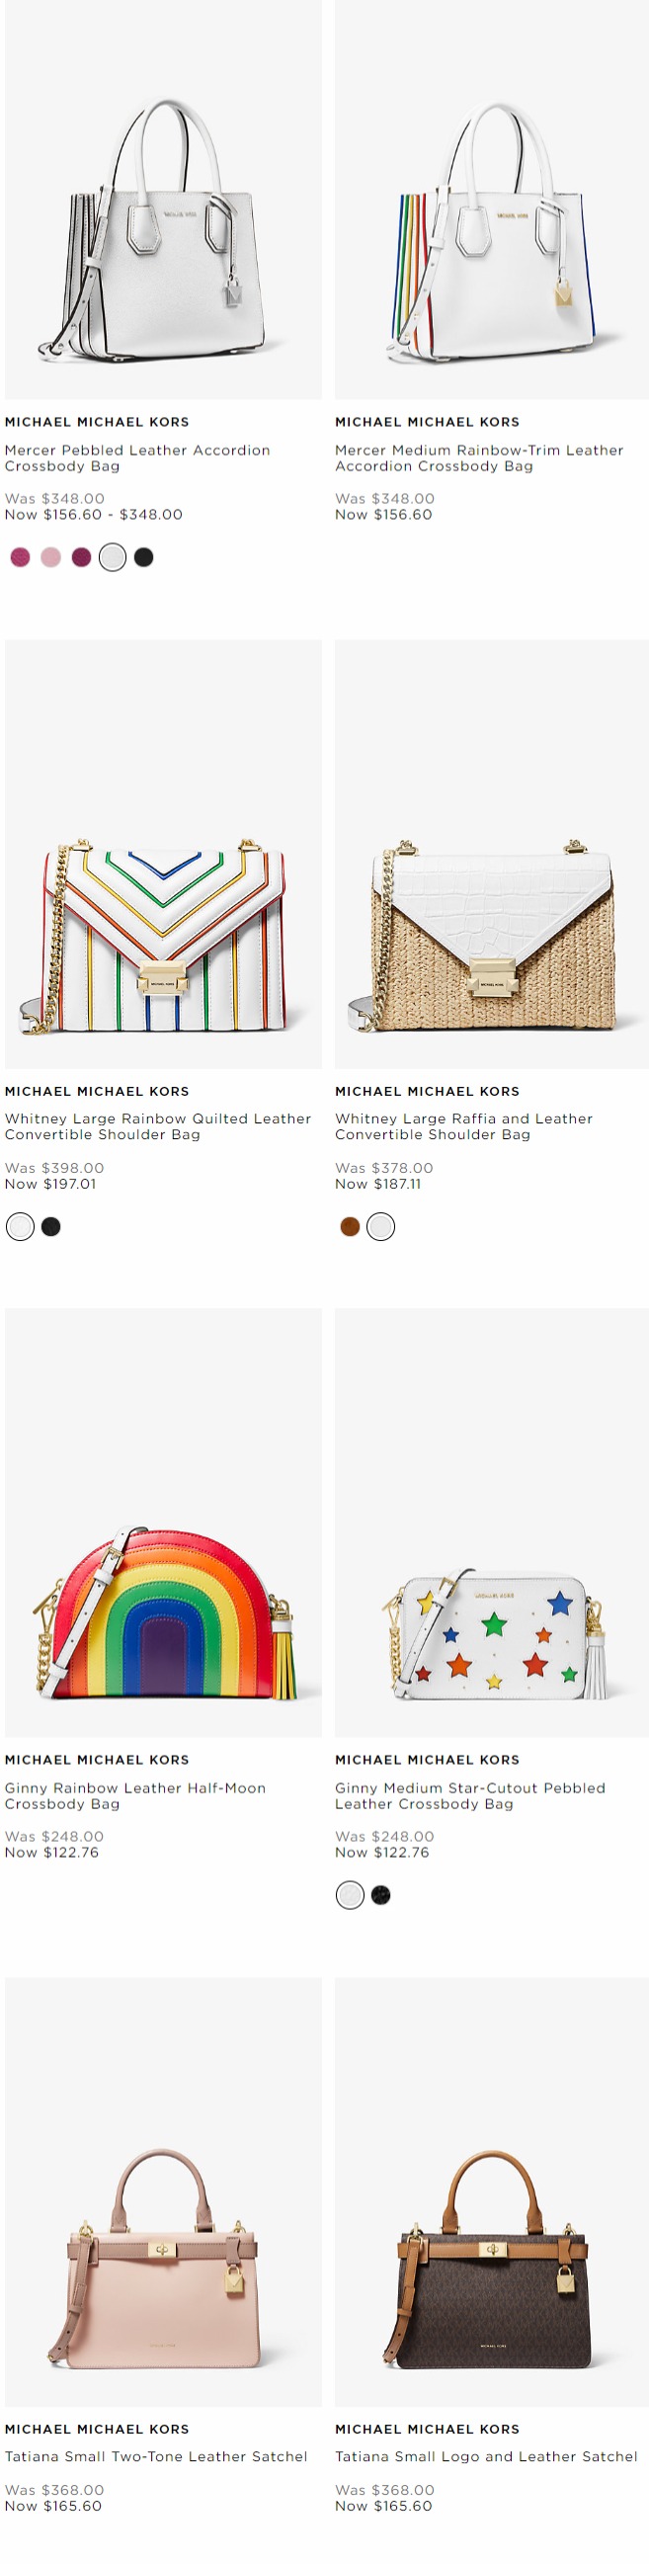Choose the light pink swatch for Mercer Pebbled bag

[50, 557]
